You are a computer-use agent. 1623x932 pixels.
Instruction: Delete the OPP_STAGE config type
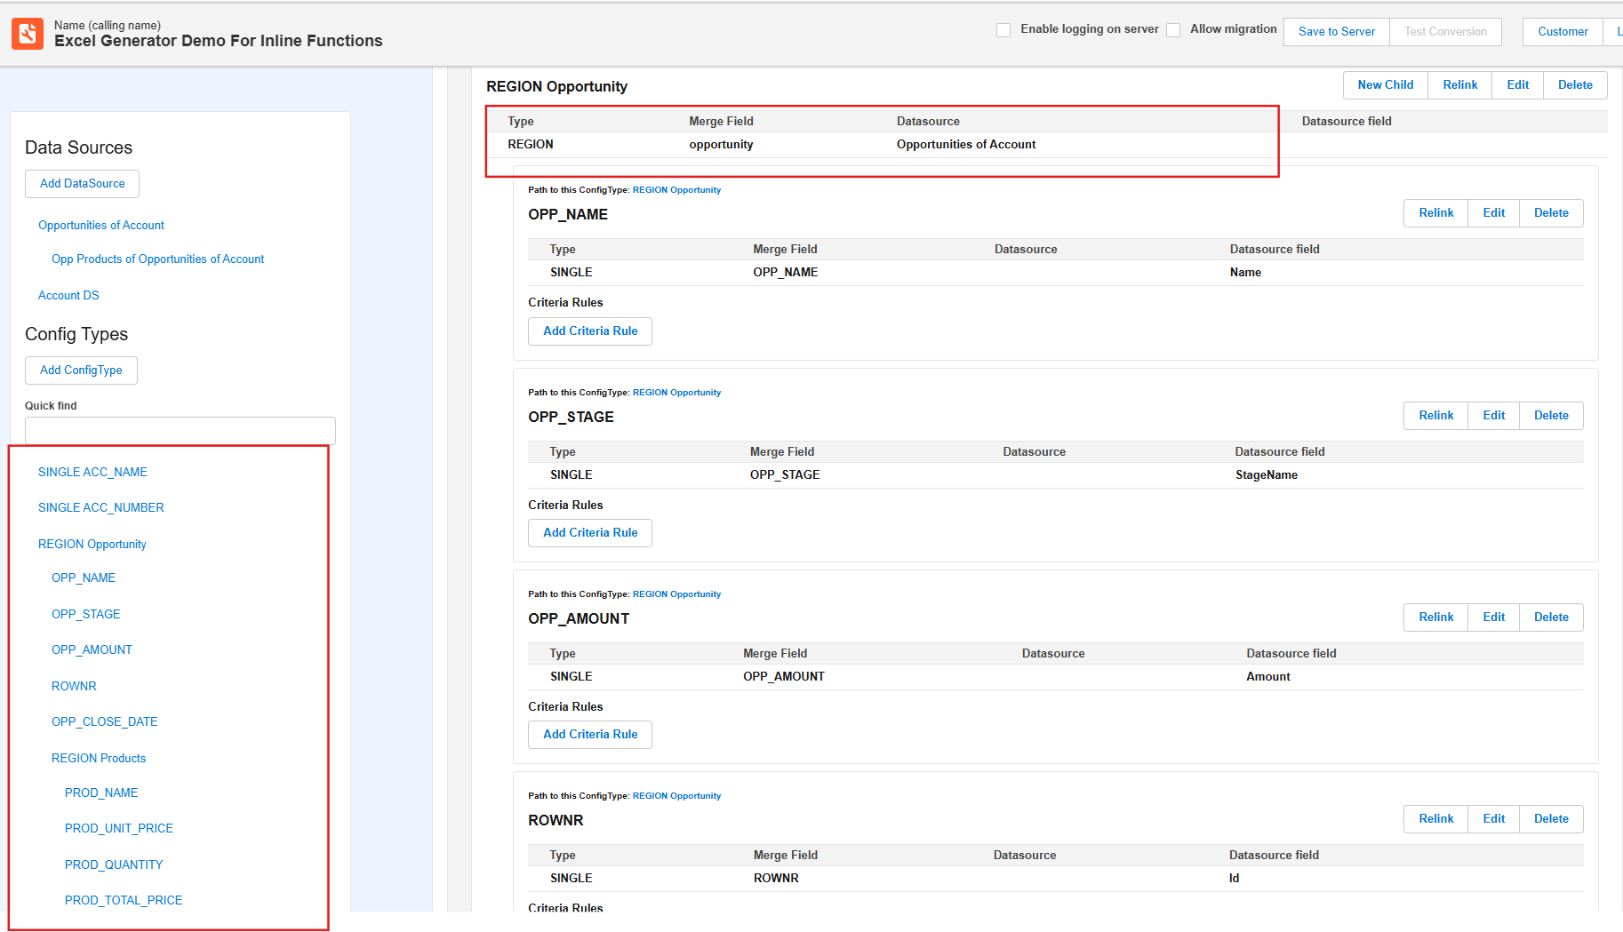pos(1551,416)
